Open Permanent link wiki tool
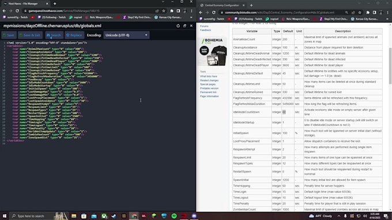 click(x=208, y=92)
